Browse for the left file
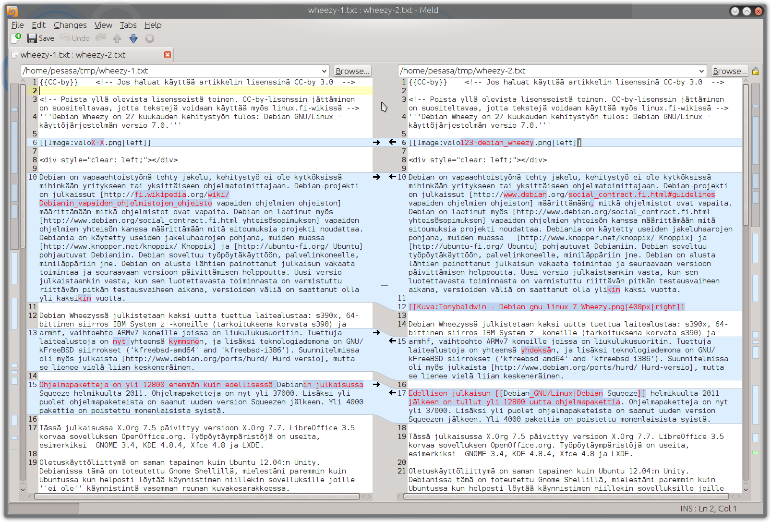Viewport: 771px width, 522px height. pyautogui.click(x=352, y=71)
